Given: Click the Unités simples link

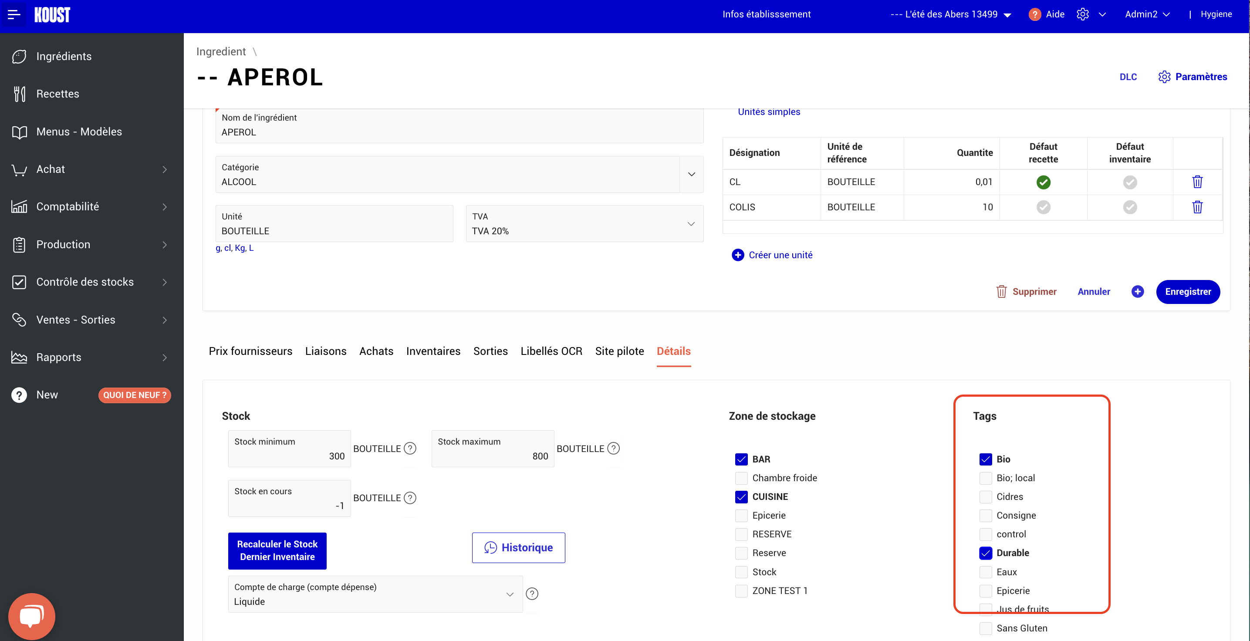Looking at the screenshot, I should point(769,111).
